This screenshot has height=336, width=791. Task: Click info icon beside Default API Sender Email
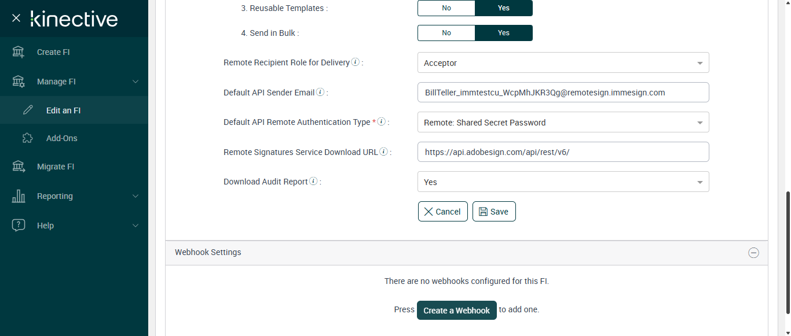[x=320, y=92]
